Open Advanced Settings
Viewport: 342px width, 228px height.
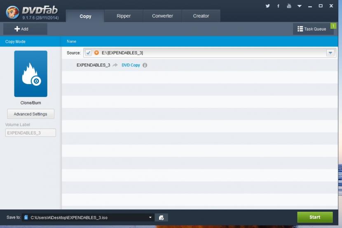30,114
